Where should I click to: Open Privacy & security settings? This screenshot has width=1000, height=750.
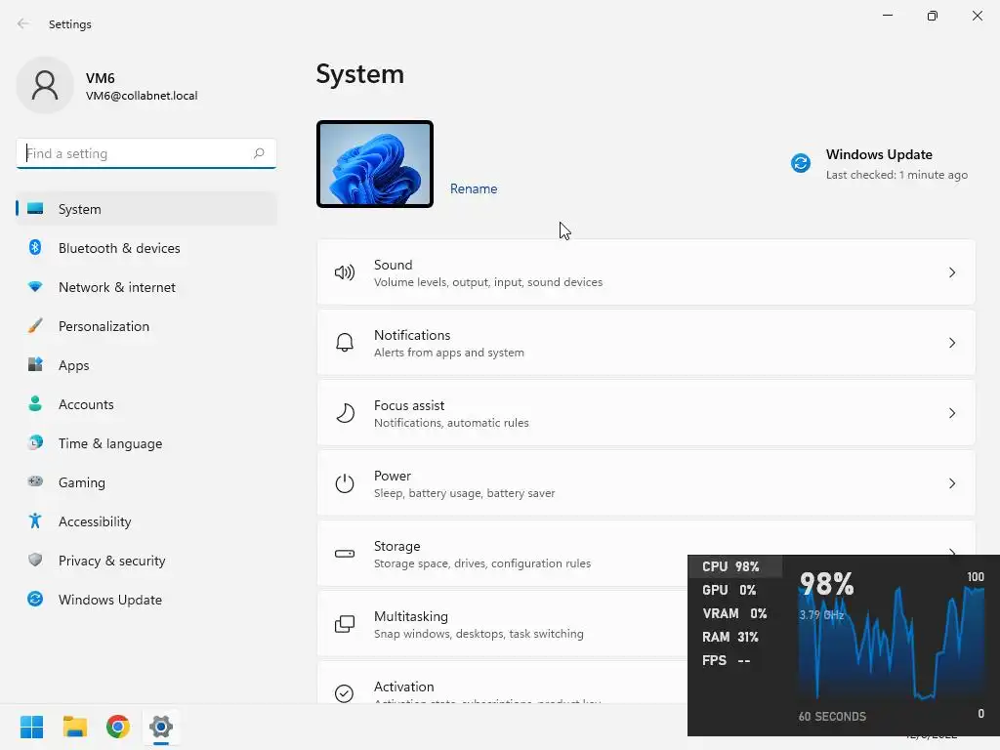click(x=146, y=560)
